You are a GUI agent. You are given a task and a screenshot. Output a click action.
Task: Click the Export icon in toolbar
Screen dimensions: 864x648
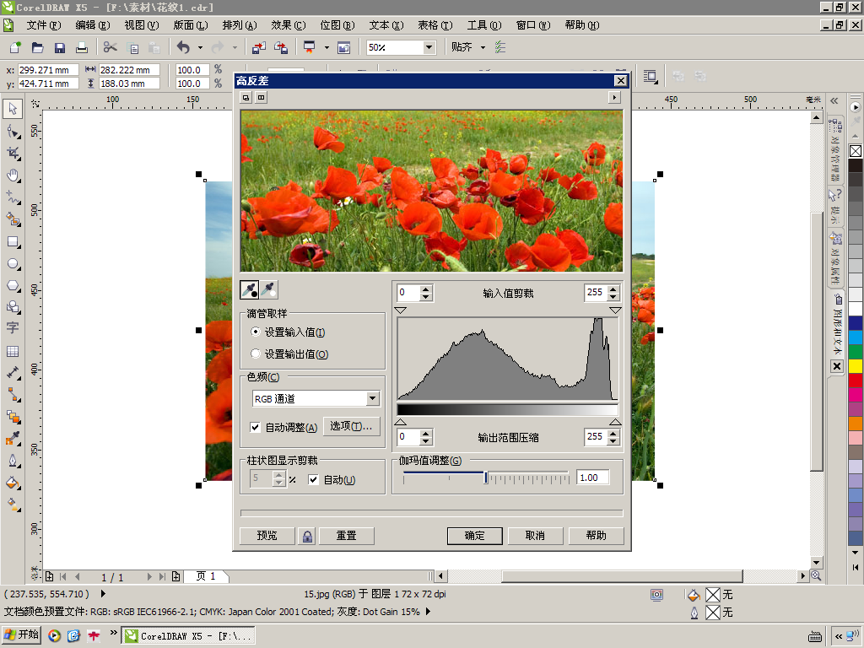(281, 47)
